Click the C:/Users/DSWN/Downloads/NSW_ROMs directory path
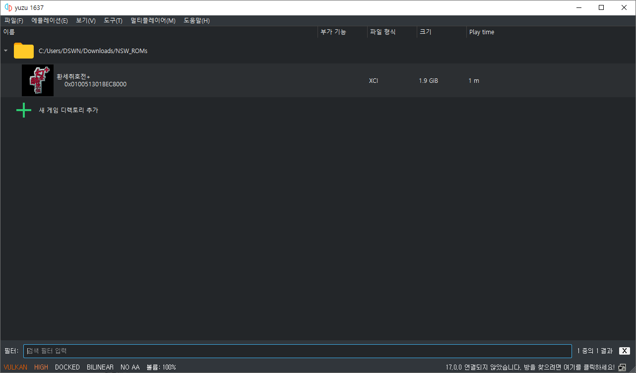 click(93, 51)
